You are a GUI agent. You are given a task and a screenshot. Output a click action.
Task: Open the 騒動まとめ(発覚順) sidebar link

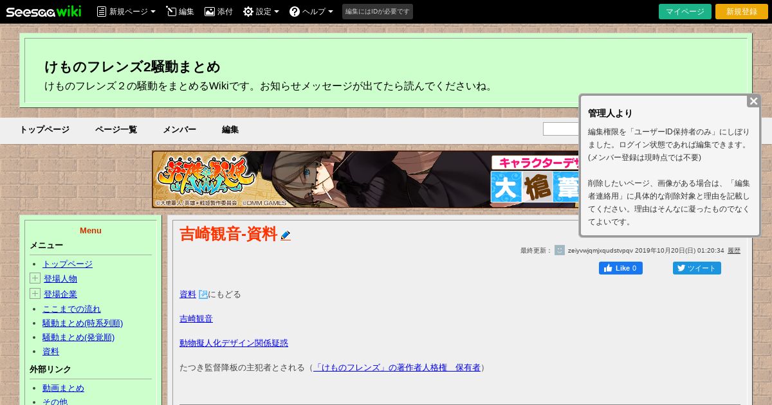pos(78,337)
